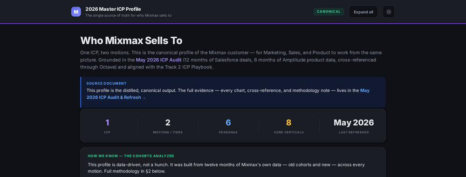Screen dimensions: 466x177
Task: Click the 2026 Master ICP Profile title
Action: point(113,9)
